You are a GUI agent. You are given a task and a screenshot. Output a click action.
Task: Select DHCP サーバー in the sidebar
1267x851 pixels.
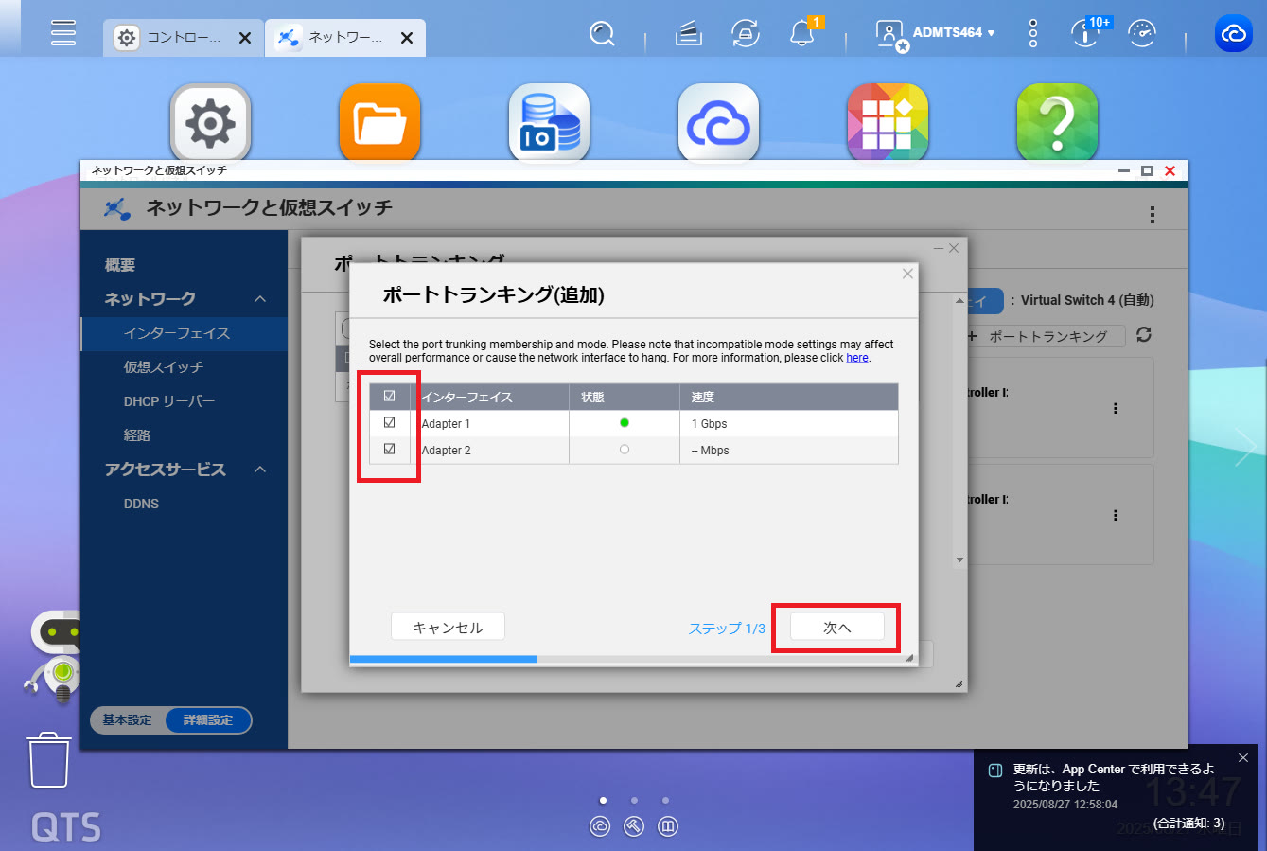pyautogui.click(x=168, y=401)
